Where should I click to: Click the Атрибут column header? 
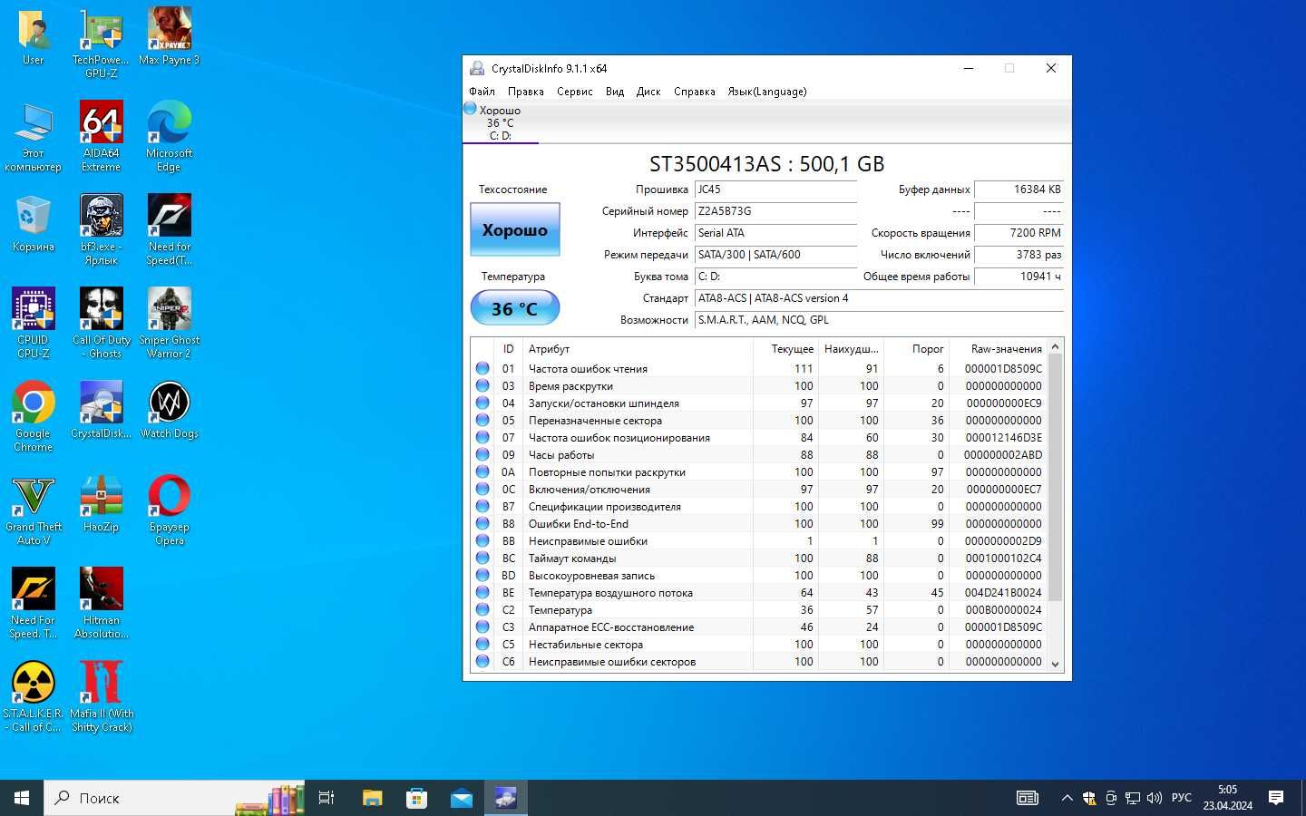pyautogui.click(x=638, y=348)
